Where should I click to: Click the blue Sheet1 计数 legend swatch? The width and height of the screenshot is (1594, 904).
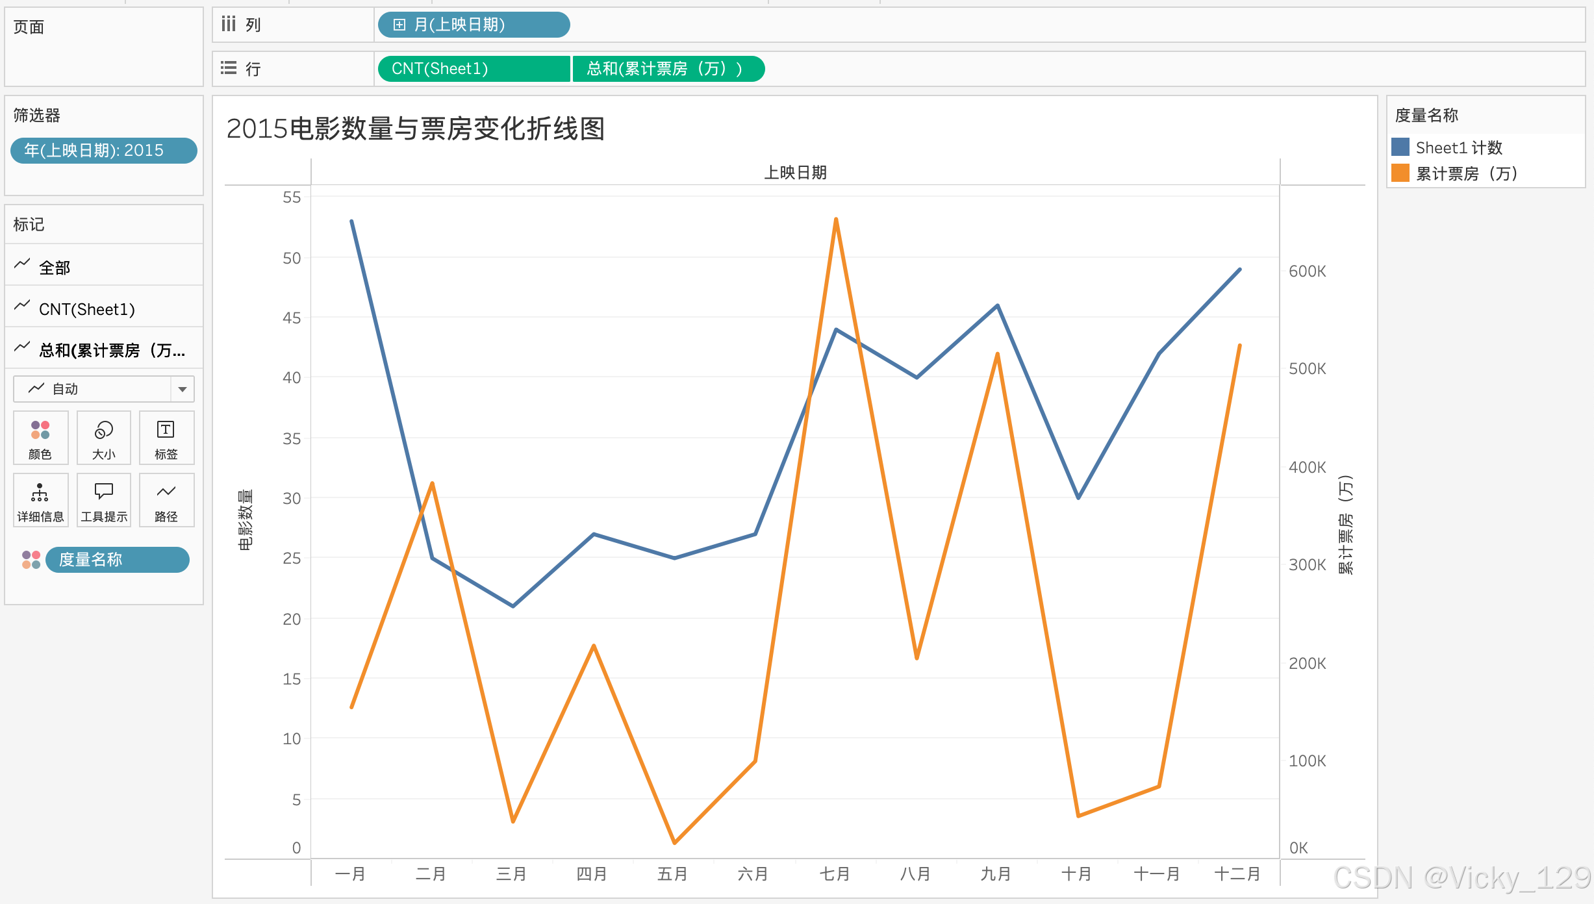click(x=1400, y=147)
